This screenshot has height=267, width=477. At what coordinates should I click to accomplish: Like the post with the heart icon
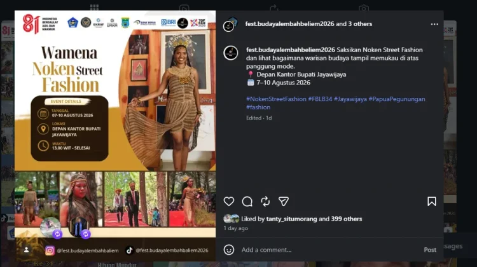tap(229, 202)
